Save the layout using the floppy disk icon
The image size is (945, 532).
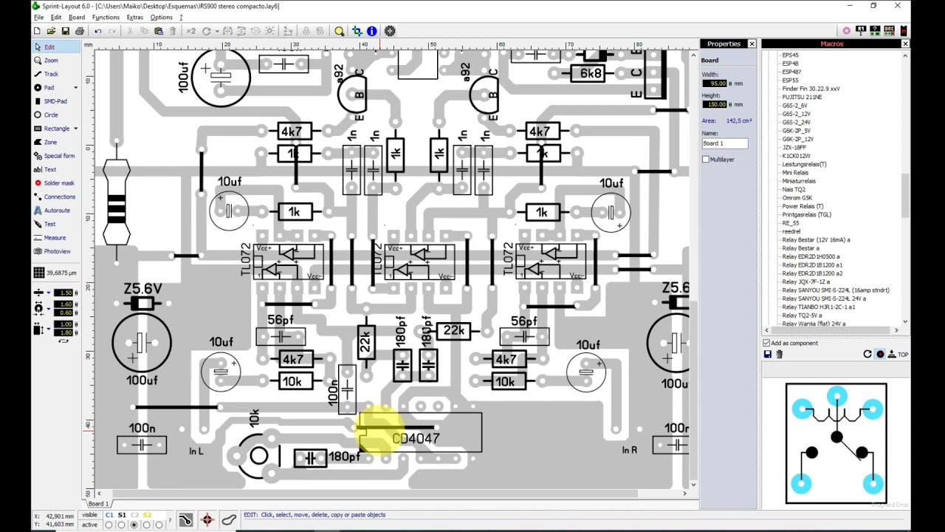click(x=65, y=31)
